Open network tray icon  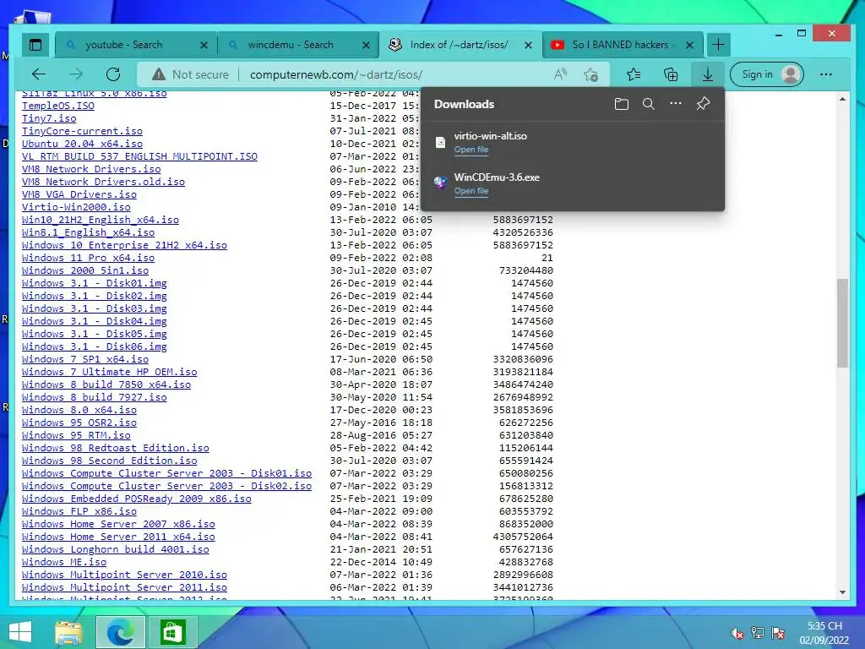click(758, 633)
